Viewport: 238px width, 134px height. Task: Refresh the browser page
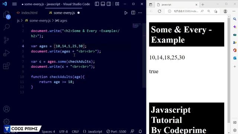point(160,11)
